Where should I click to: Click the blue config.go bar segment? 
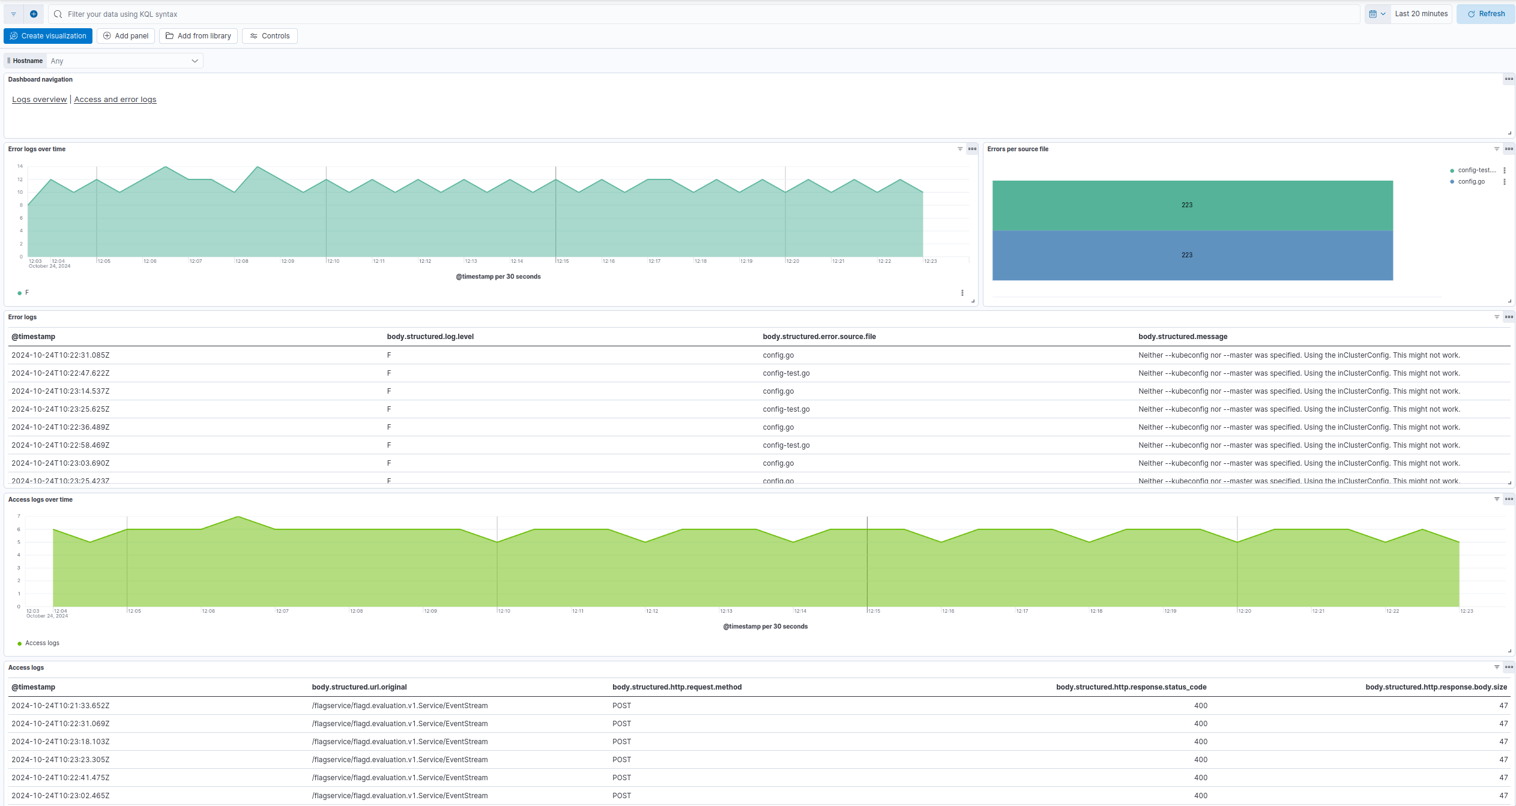click(x=1192, y=255)
